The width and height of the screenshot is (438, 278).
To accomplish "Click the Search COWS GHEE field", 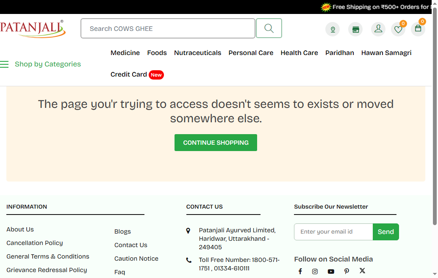I will point(168,28).
